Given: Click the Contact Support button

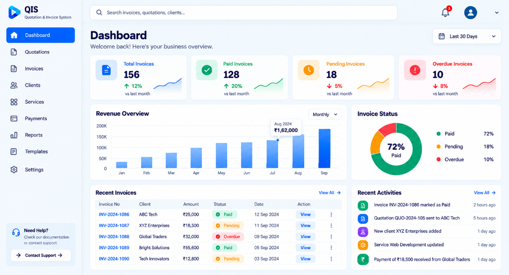Looking at the screenshot, I should coord(41,255).
